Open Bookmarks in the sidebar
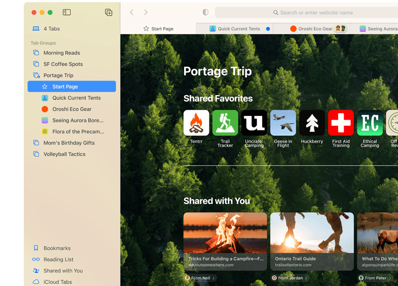398x286 pixels. click(x=57, y=248)
